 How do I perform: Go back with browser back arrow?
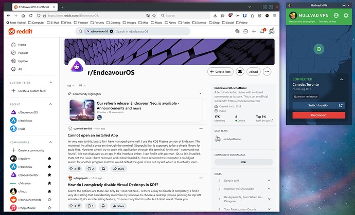point(8,15)
